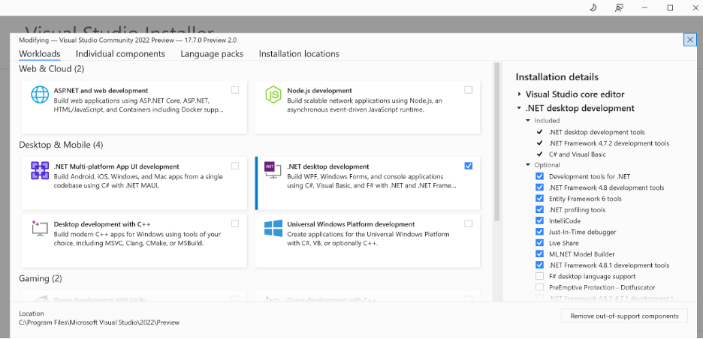This screenshot has height=339, width=703.
Task: Click the .NET desktop development monitor icon
Action: [x=273, y=170]
